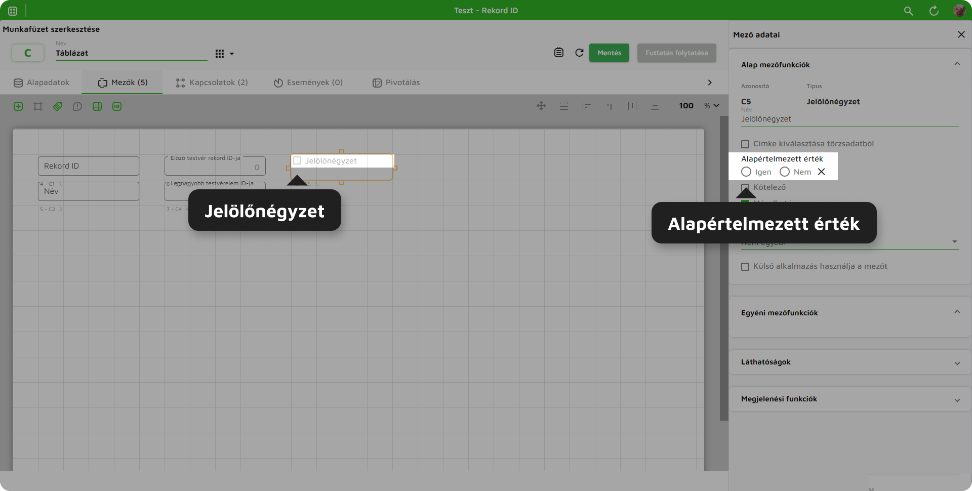Align fields to the left edge

click(x=587, y=106)
